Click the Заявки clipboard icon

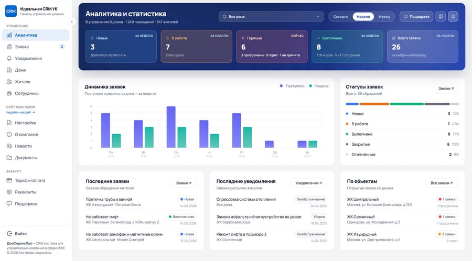coord(9,47)
